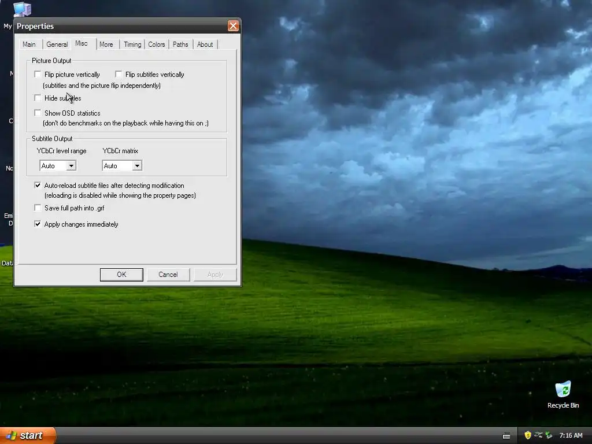The height and width of the screenshot is (444, 592).
Task: Click the YCbCr level range label
Action: click(x=61, y=151)
